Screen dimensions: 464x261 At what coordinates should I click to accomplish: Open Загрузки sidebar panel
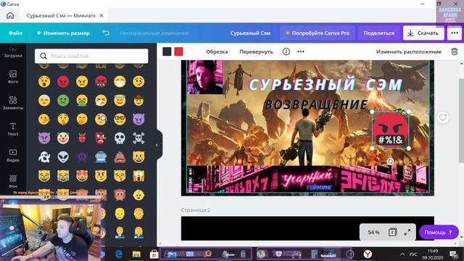coord(13,51)
